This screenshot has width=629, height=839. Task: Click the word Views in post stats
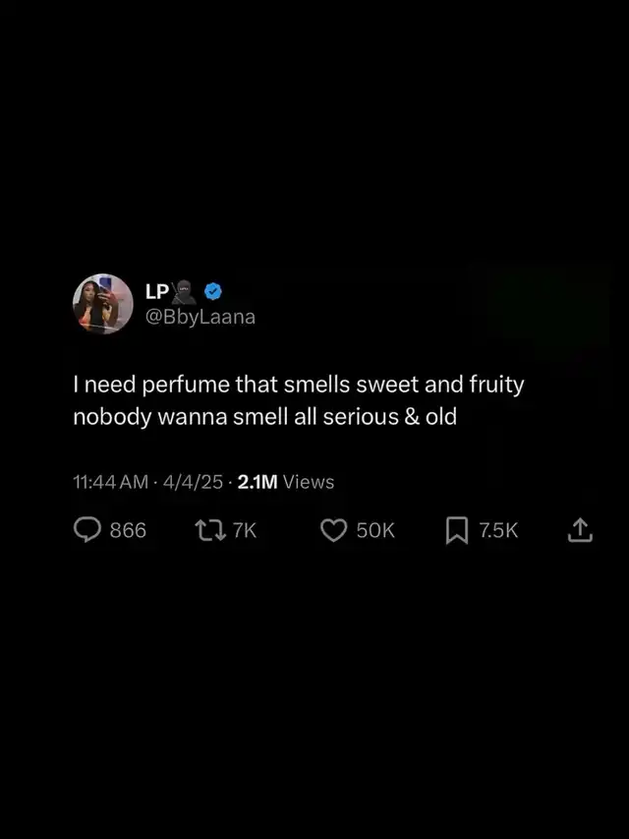tap(309, 482)
